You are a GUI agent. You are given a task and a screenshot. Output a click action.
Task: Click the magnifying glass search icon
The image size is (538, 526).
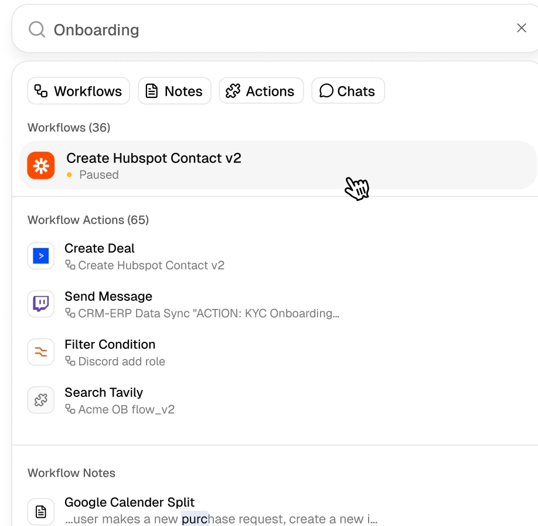[36, 29]
